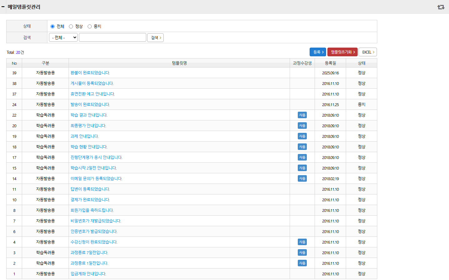Focus the search keyword input field

(x=113, y=37)
